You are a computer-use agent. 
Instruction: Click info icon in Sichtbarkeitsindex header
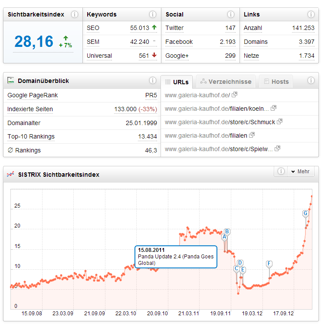coord(75,14)
